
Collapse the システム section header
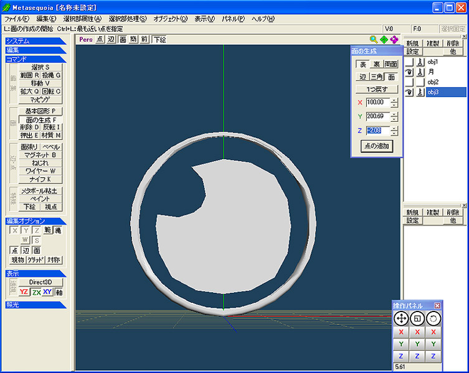coord(36,41)
